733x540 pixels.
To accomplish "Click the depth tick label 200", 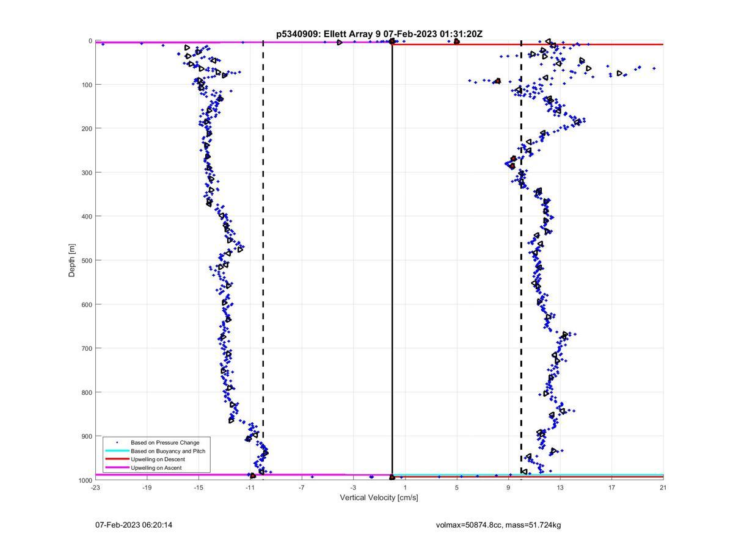I will (x=87, y=129).
